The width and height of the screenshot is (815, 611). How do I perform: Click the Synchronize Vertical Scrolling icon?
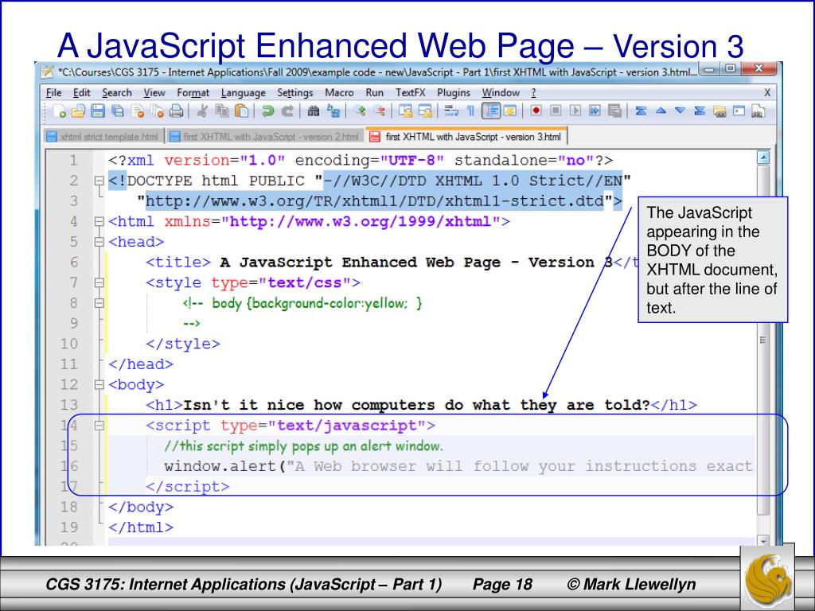click(x=405, y=111)
